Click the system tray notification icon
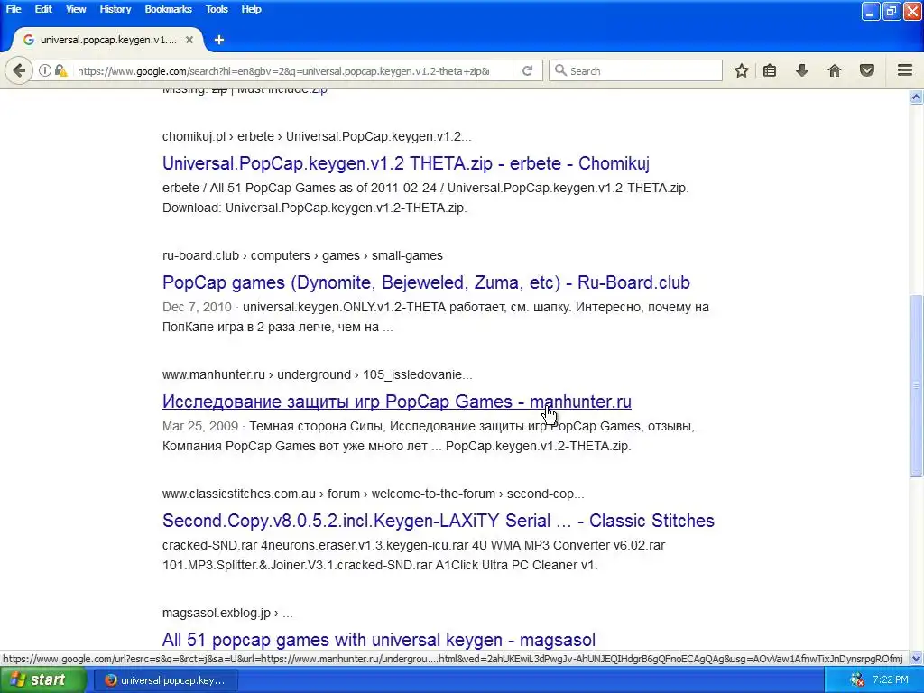 (x=857, y=680)
